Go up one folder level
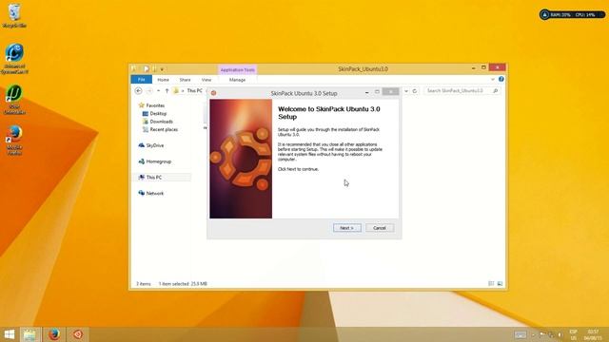 [x=167, y=91]
